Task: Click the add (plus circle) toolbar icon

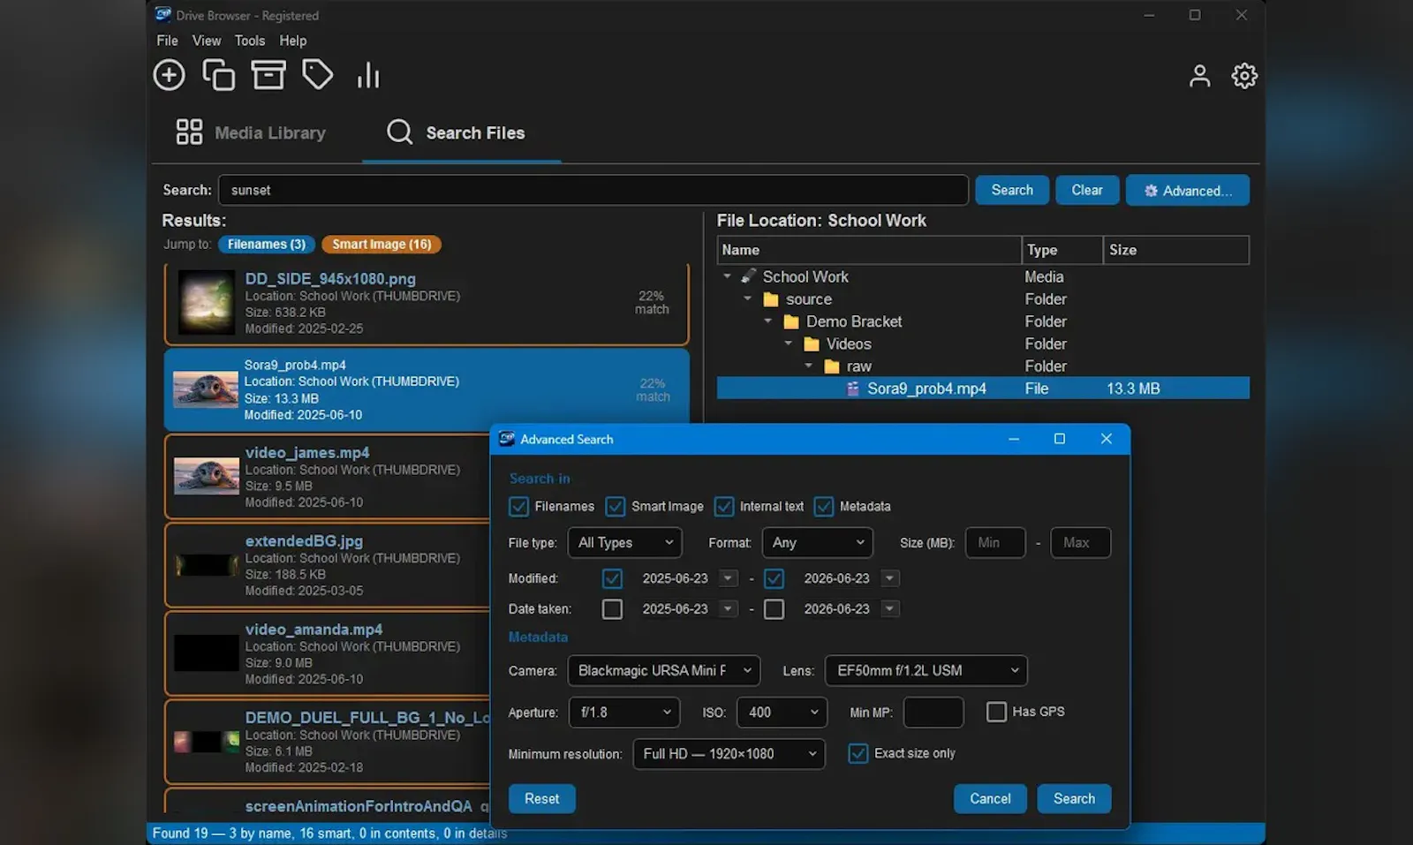Action: point(169,75)
